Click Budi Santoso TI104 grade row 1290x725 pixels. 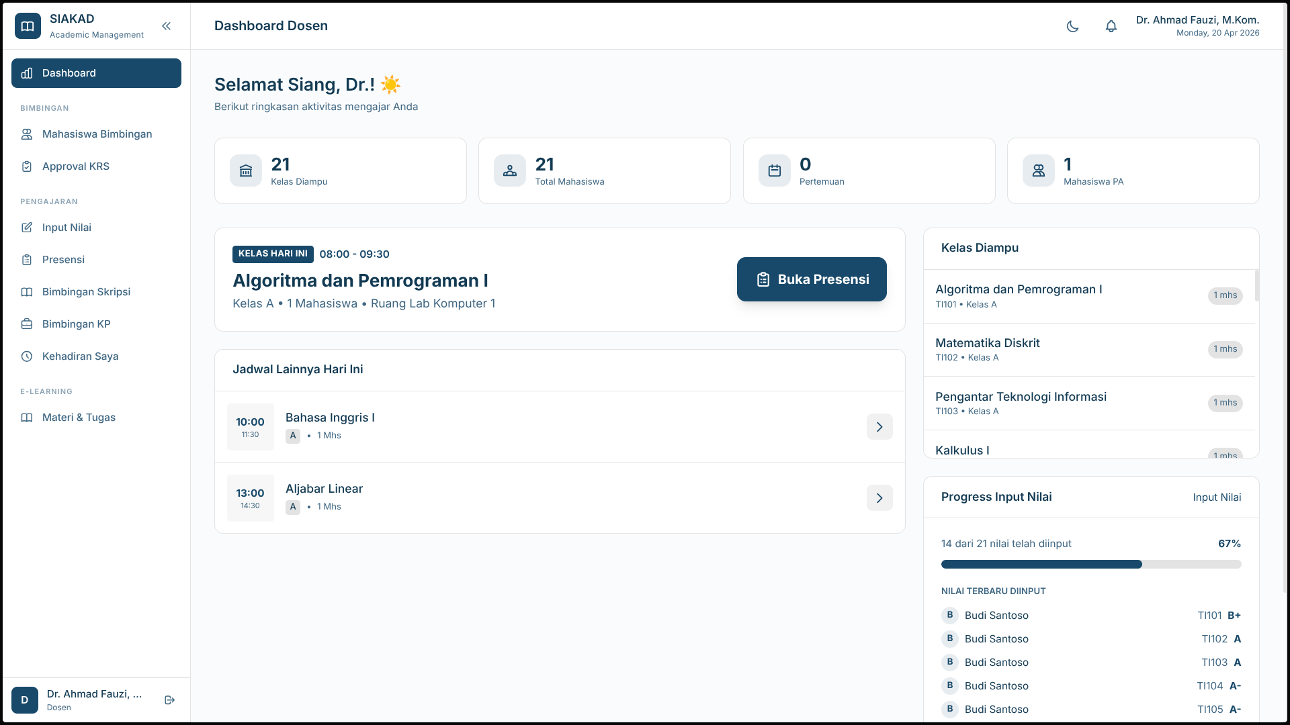tap(1091, 686)
